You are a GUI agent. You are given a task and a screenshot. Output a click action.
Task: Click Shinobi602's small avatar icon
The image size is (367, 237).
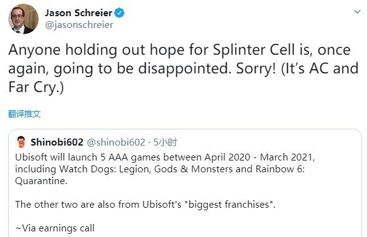[21, 142]
